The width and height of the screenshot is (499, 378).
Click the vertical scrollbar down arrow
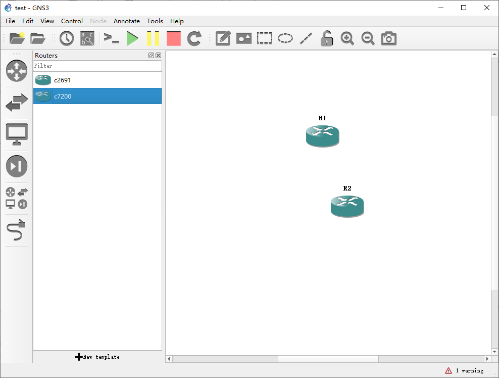(494, 352)
